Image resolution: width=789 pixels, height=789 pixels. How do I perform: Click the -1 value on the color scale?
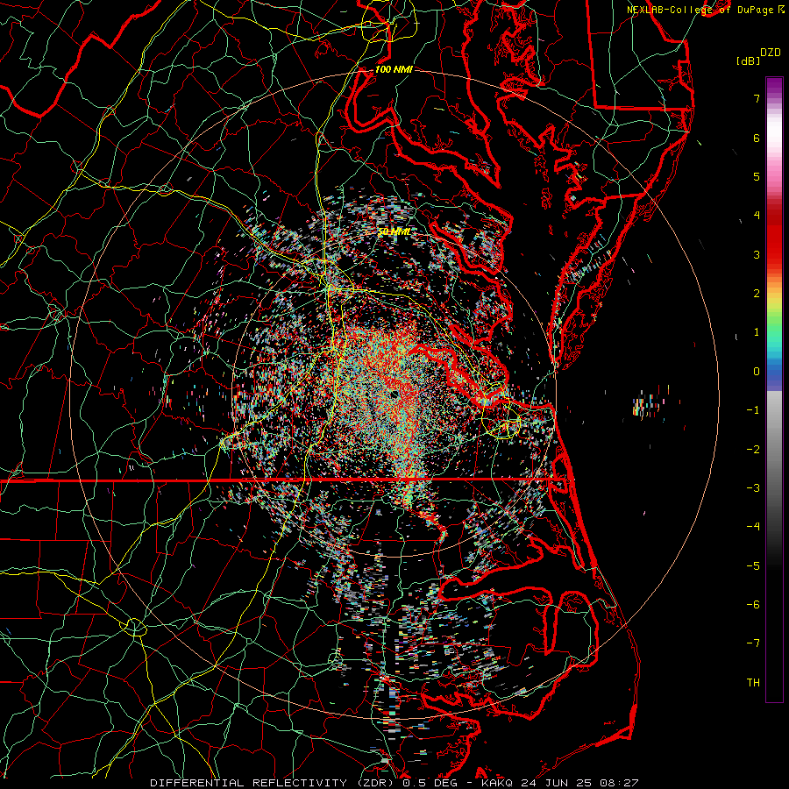coord(753,410)
